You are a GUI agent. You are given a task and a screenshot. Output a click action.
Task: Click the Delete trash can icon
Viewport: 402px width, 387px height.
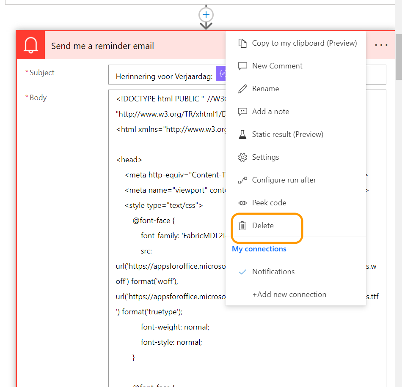click(x=242, y=226)
